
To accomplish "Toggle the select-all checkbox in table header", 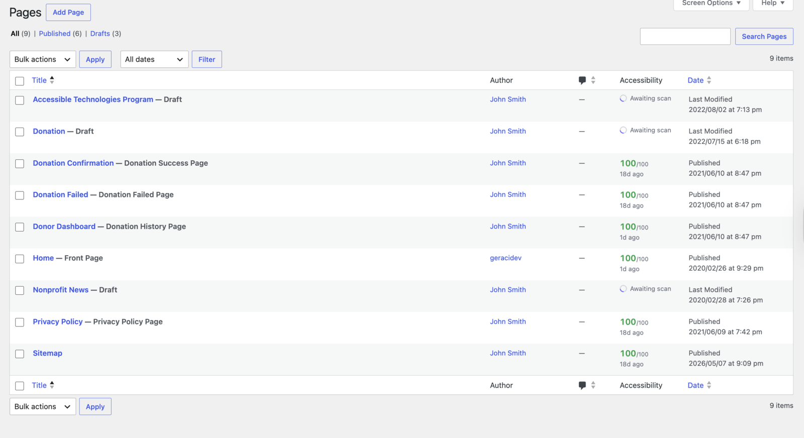I will pos(20,81).
